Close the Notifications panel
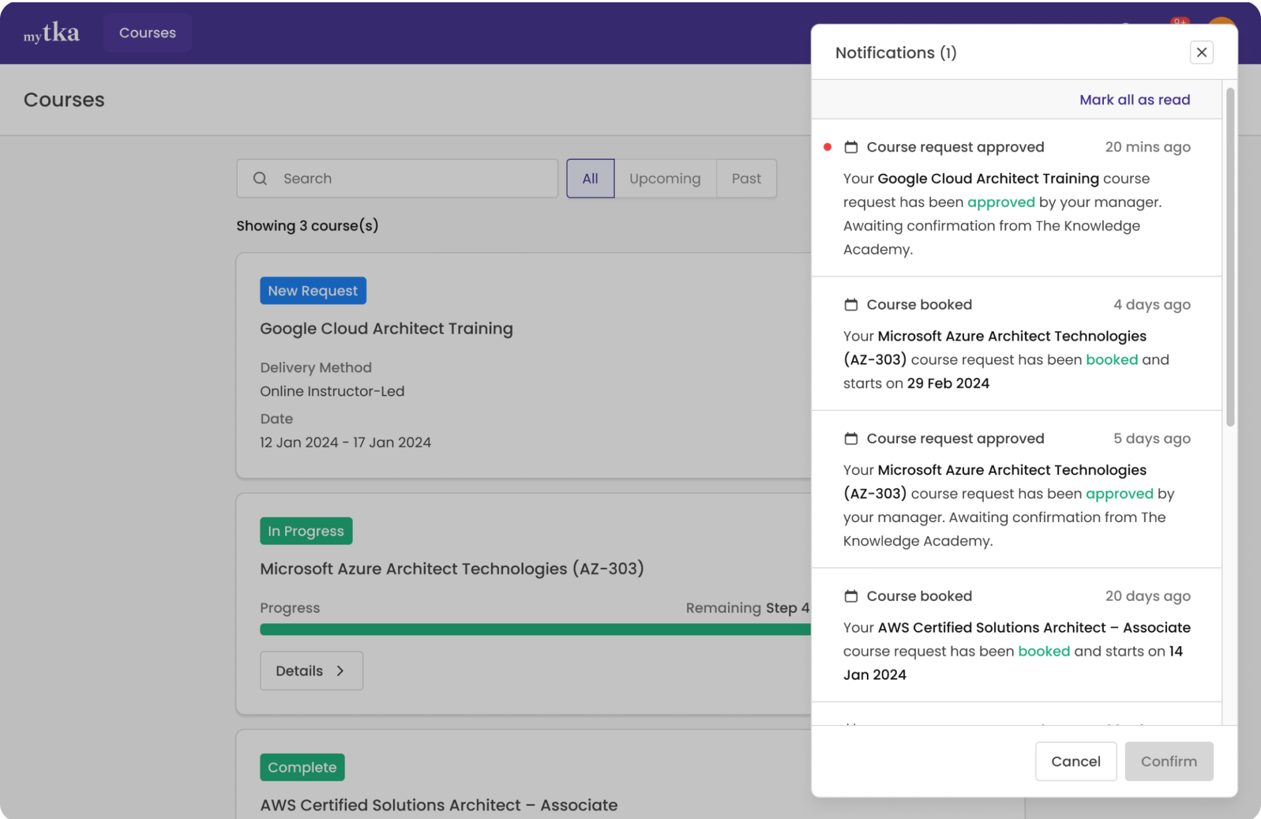The image size is (1261, 819). tap(1202, 52)
